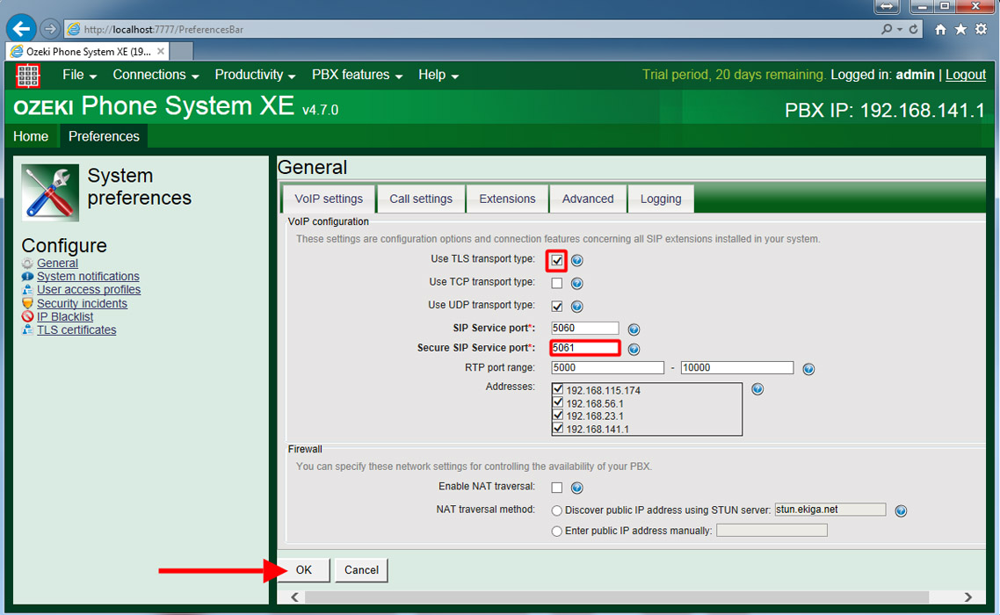This screenshot has height=615, width=1000.
Task: Open the System notifications link
Action: pos(88,276)
